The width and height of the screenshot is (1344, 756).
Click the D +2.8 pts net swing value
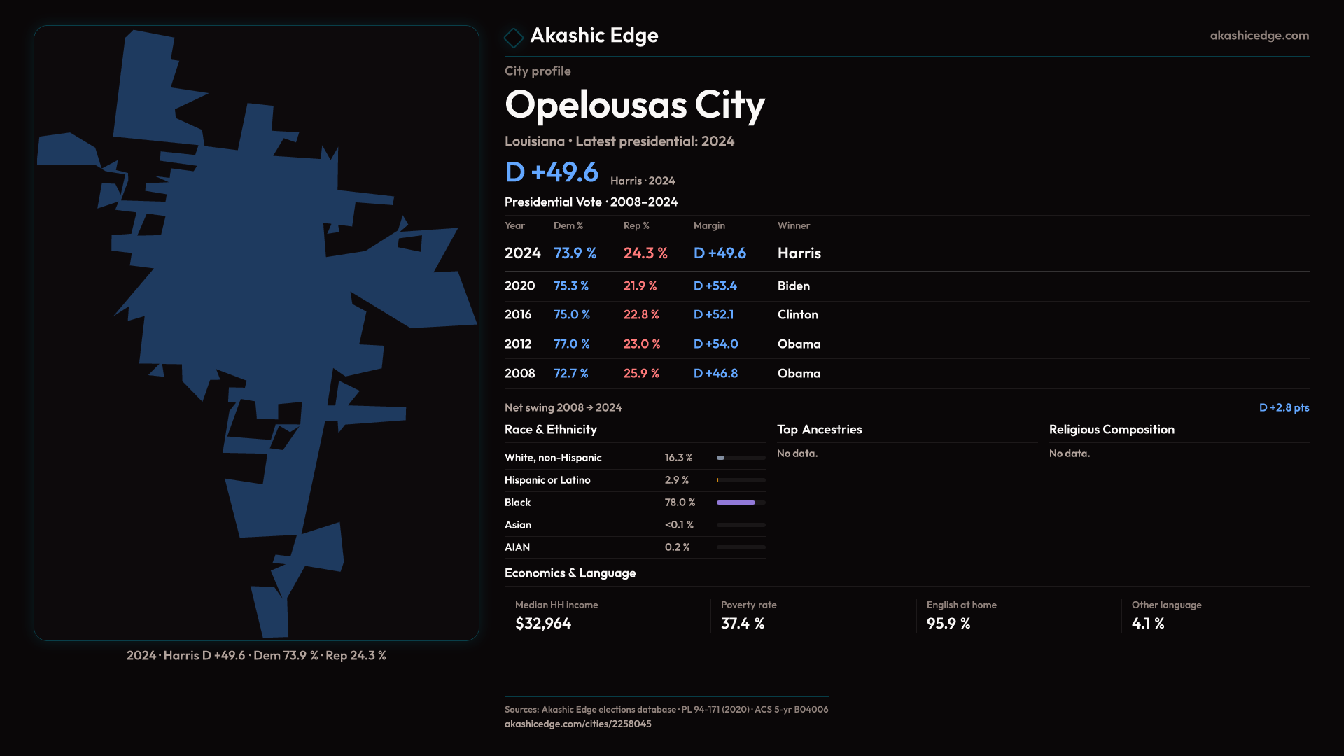1283,407
